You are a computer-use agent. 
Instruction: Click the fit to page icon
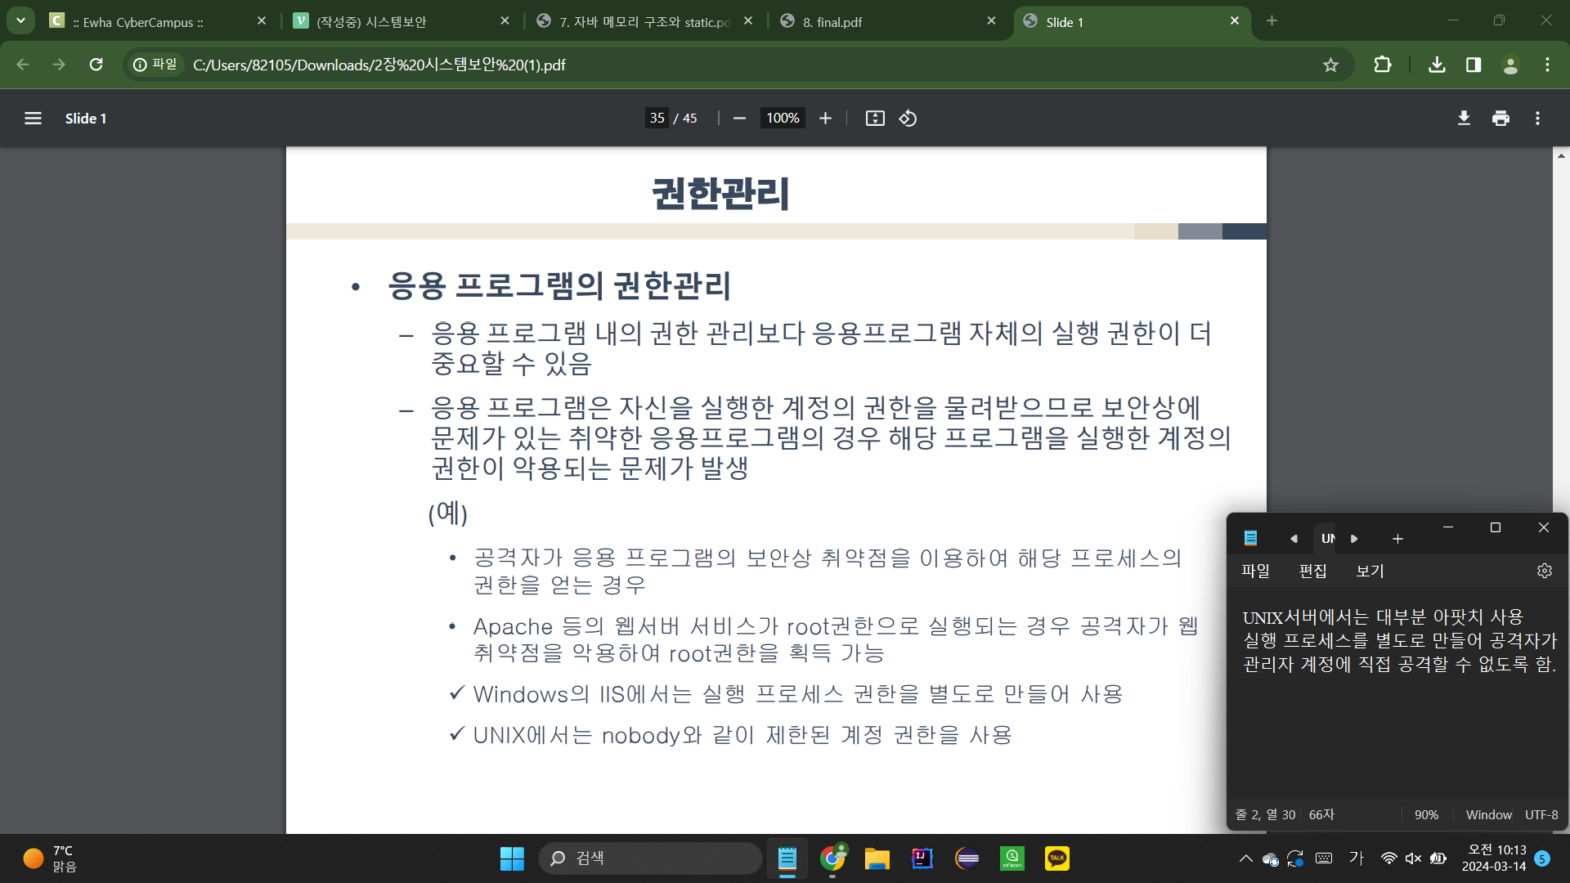pos(875,119)
